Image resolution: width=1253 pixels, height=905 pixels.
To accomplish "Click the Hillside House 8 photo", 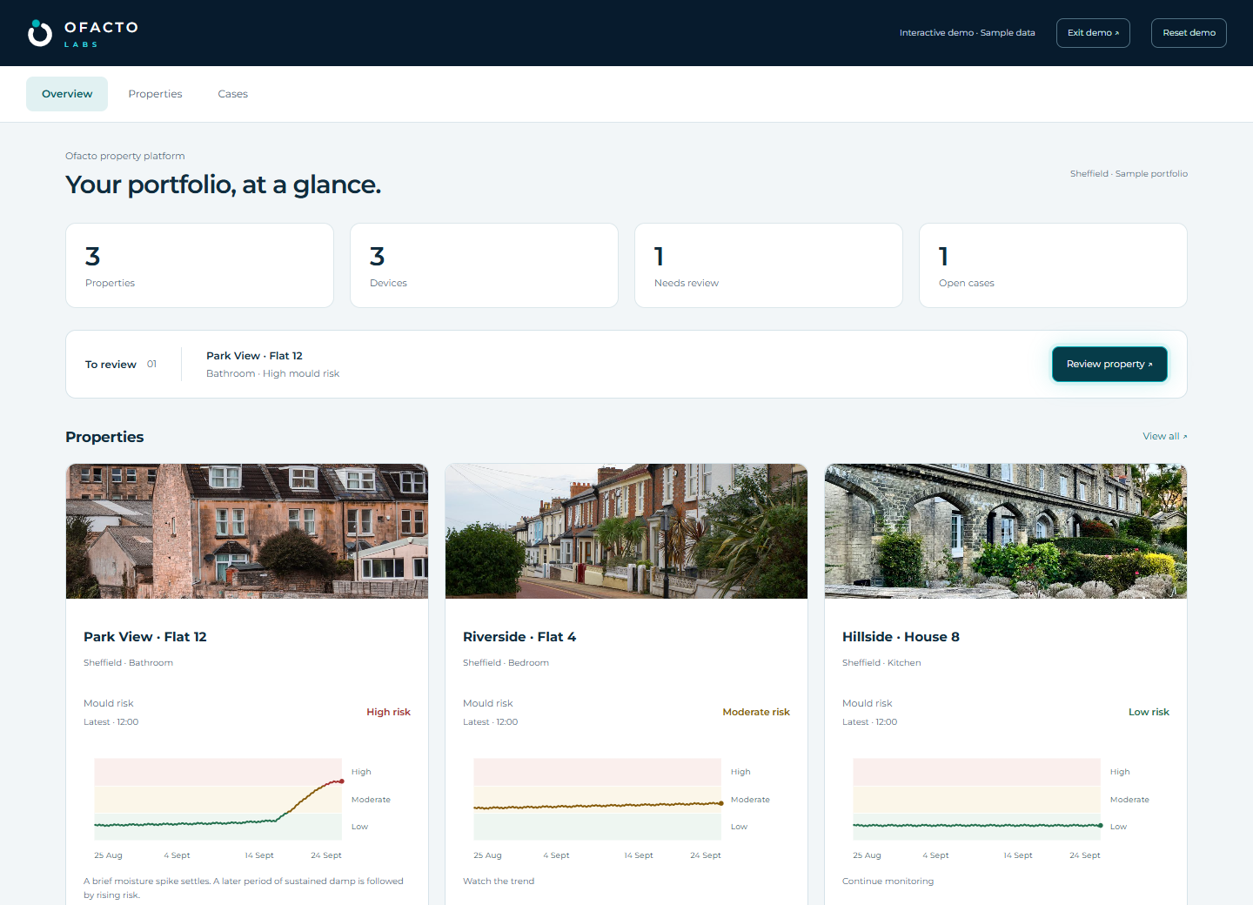I will coord(1006,531).
